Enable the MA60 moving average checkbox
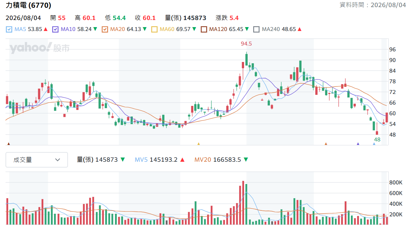The height and width of the screenshot is (225, 415). click(154, 29)
